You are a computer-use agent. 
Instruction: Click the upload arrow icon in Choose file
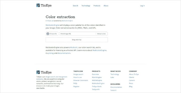pyautogui.click(x=48, y=34)
